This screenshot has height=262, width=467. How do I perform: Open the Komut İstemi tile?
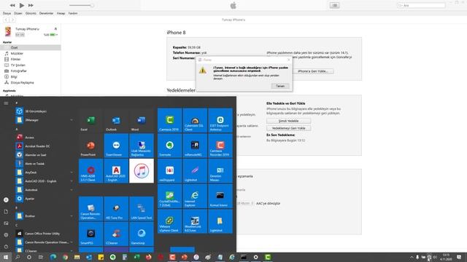220,196
